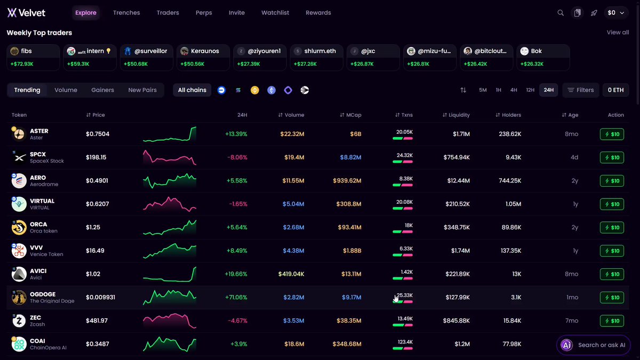Click the AERO token logo

[x=19, y=181]
